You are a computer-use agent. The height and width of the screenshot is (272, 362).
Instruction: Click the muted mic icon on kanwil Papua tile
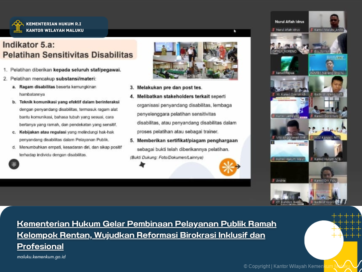click(x=274, y=73)
